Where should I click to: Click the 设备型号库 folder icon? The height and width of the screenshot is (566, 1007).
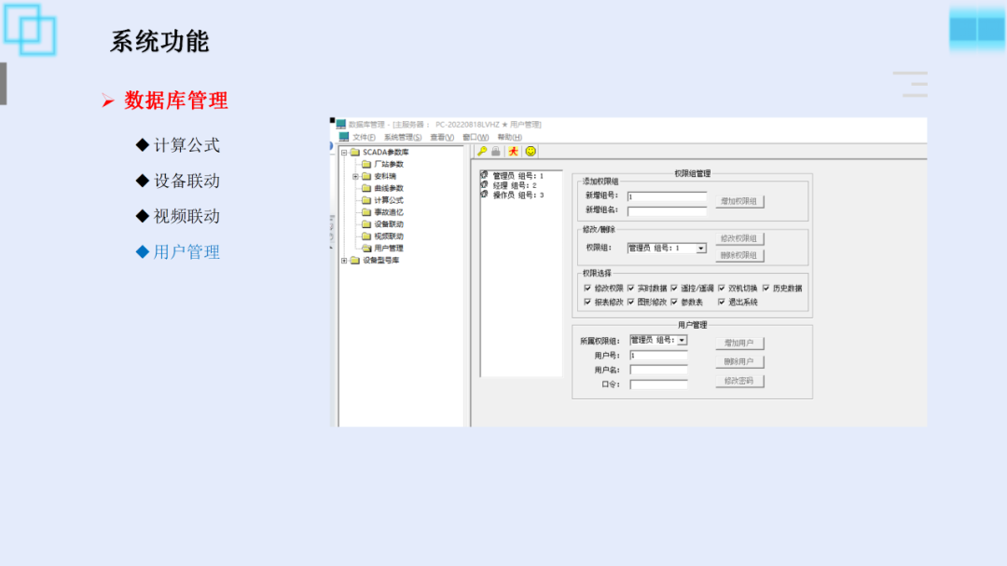354,261
